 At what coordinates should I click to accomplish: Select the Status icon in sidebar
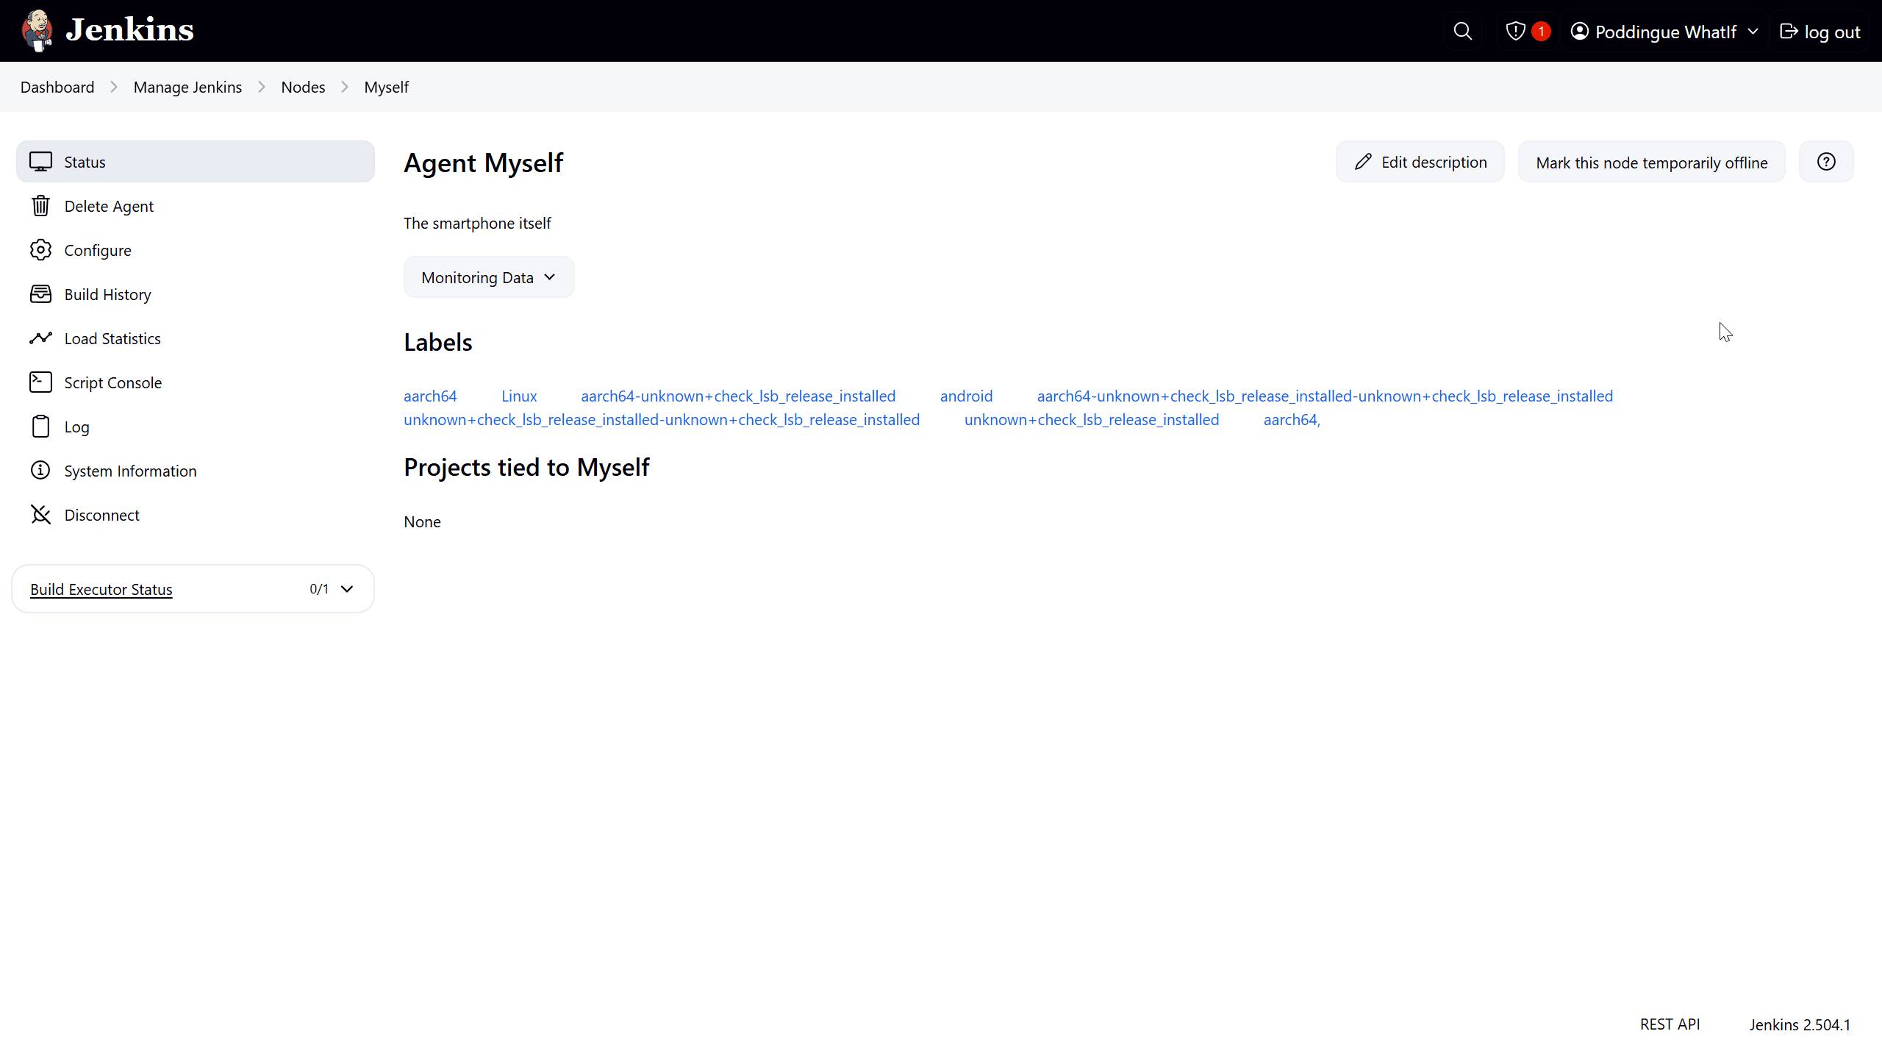tap(41, 161)
